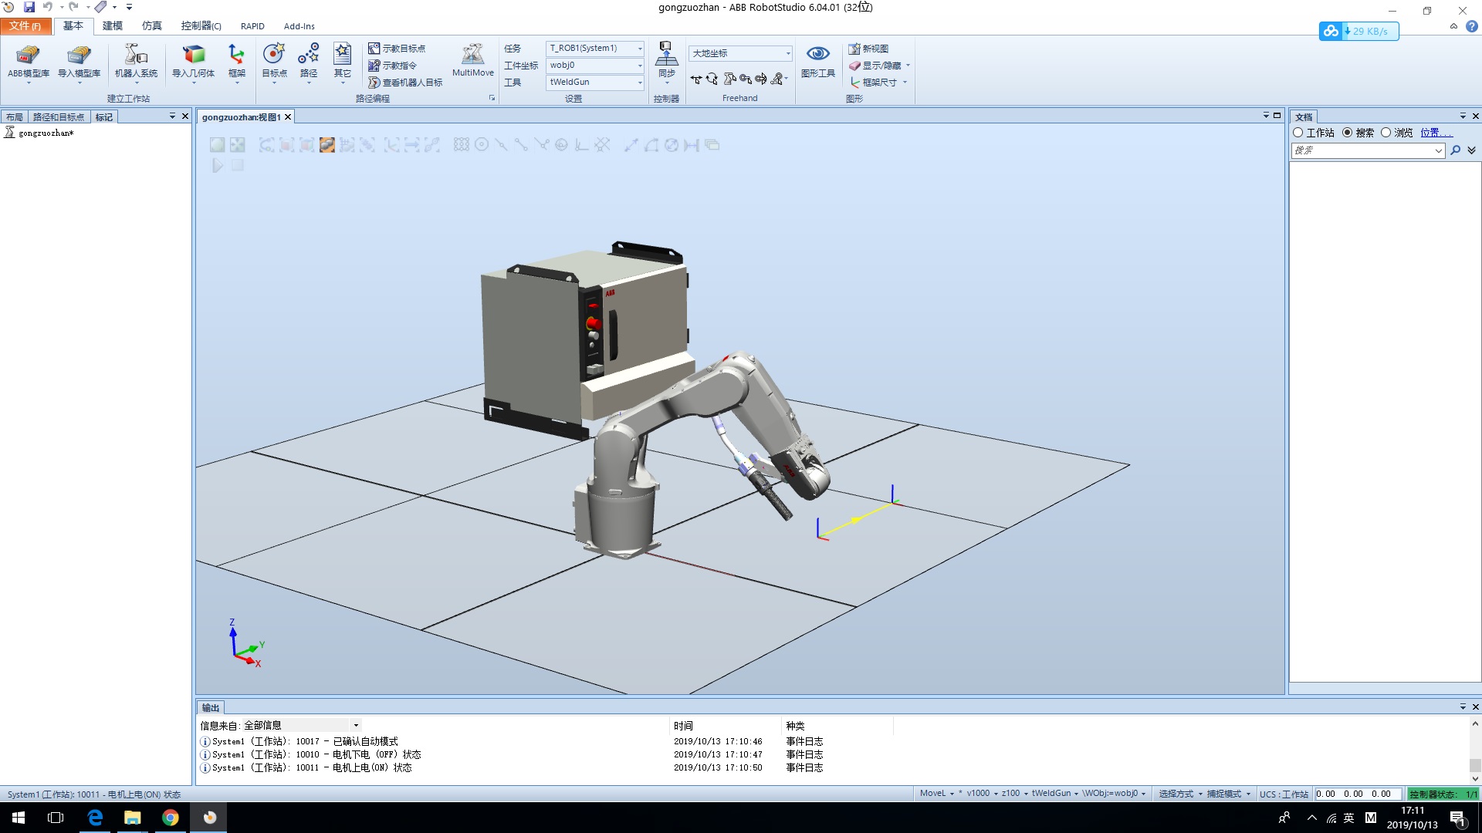This screenshot has width=1482, height=833.
Task: Select the Freehand rotate tool
Action: point(712,79)
